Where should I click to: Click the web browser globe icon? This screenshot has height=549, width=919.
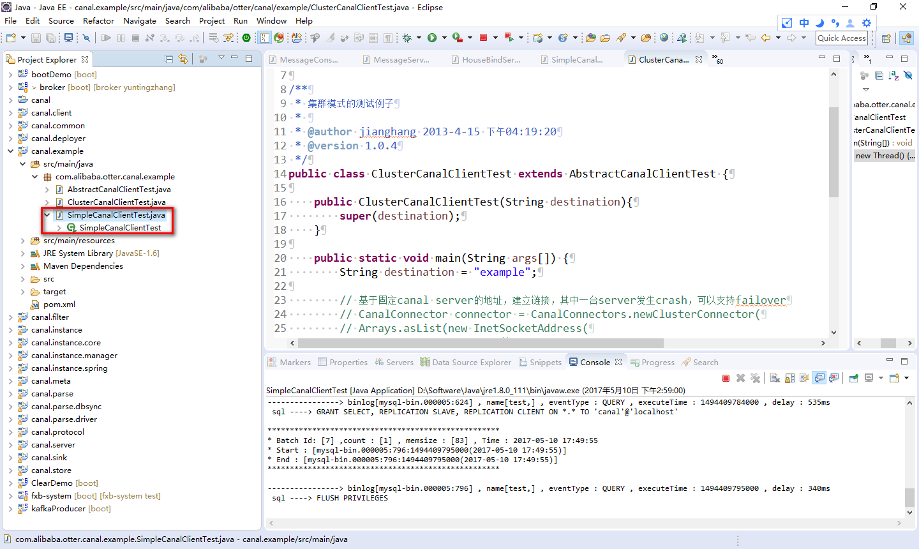click(x=664, y=38)
